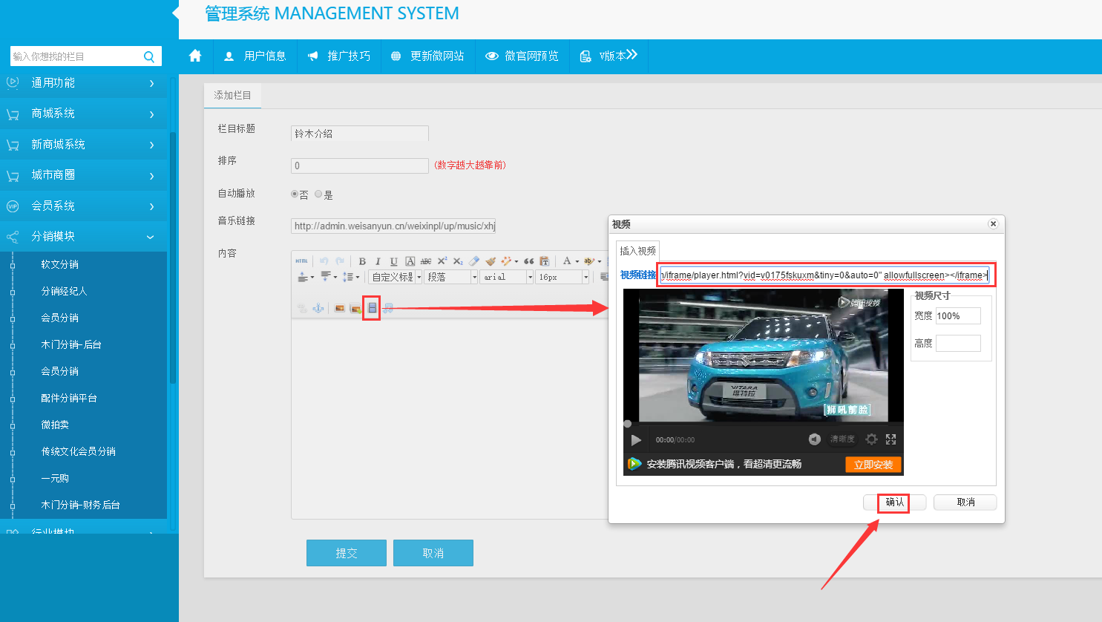Open the home icon in navigation bar
The image size is (1102, 622).
click(195, 56)
